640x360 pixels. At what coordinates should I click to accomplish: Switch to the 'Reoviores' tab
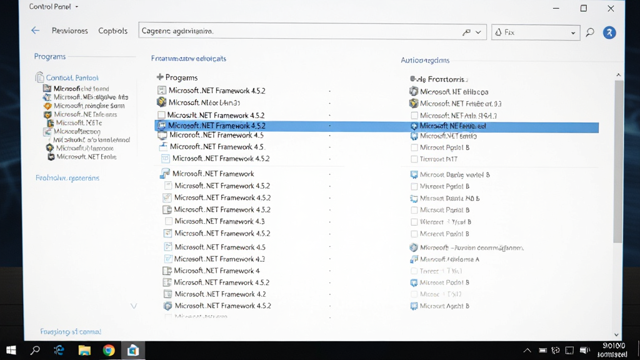pyautogui.click(x=70, y=31)
